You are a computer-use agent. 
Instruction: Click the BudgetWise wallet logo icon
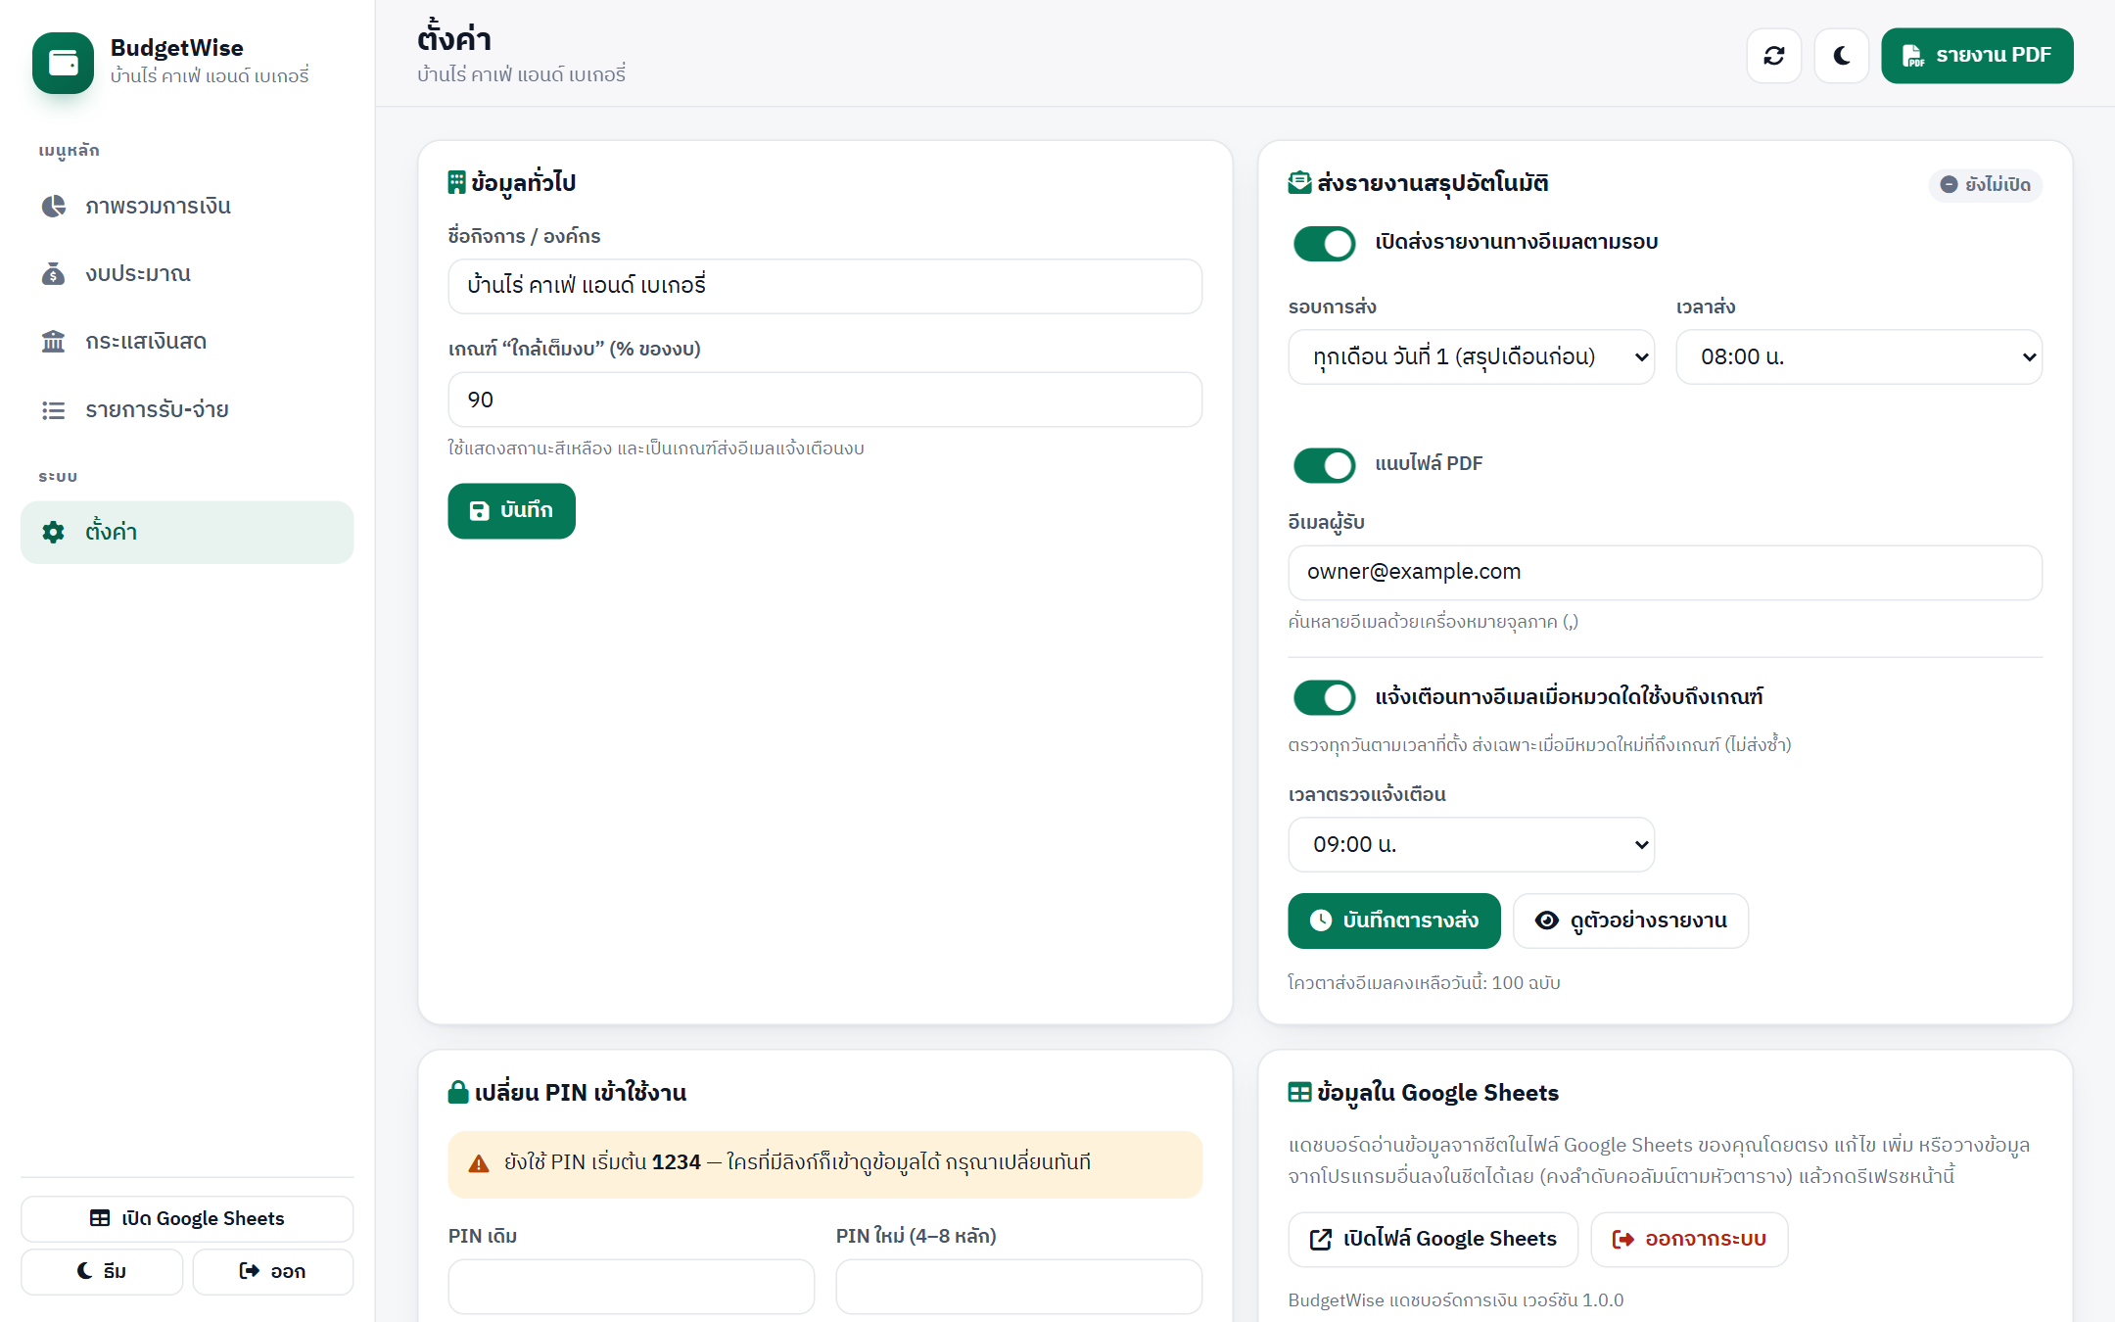tap(63, 63)
